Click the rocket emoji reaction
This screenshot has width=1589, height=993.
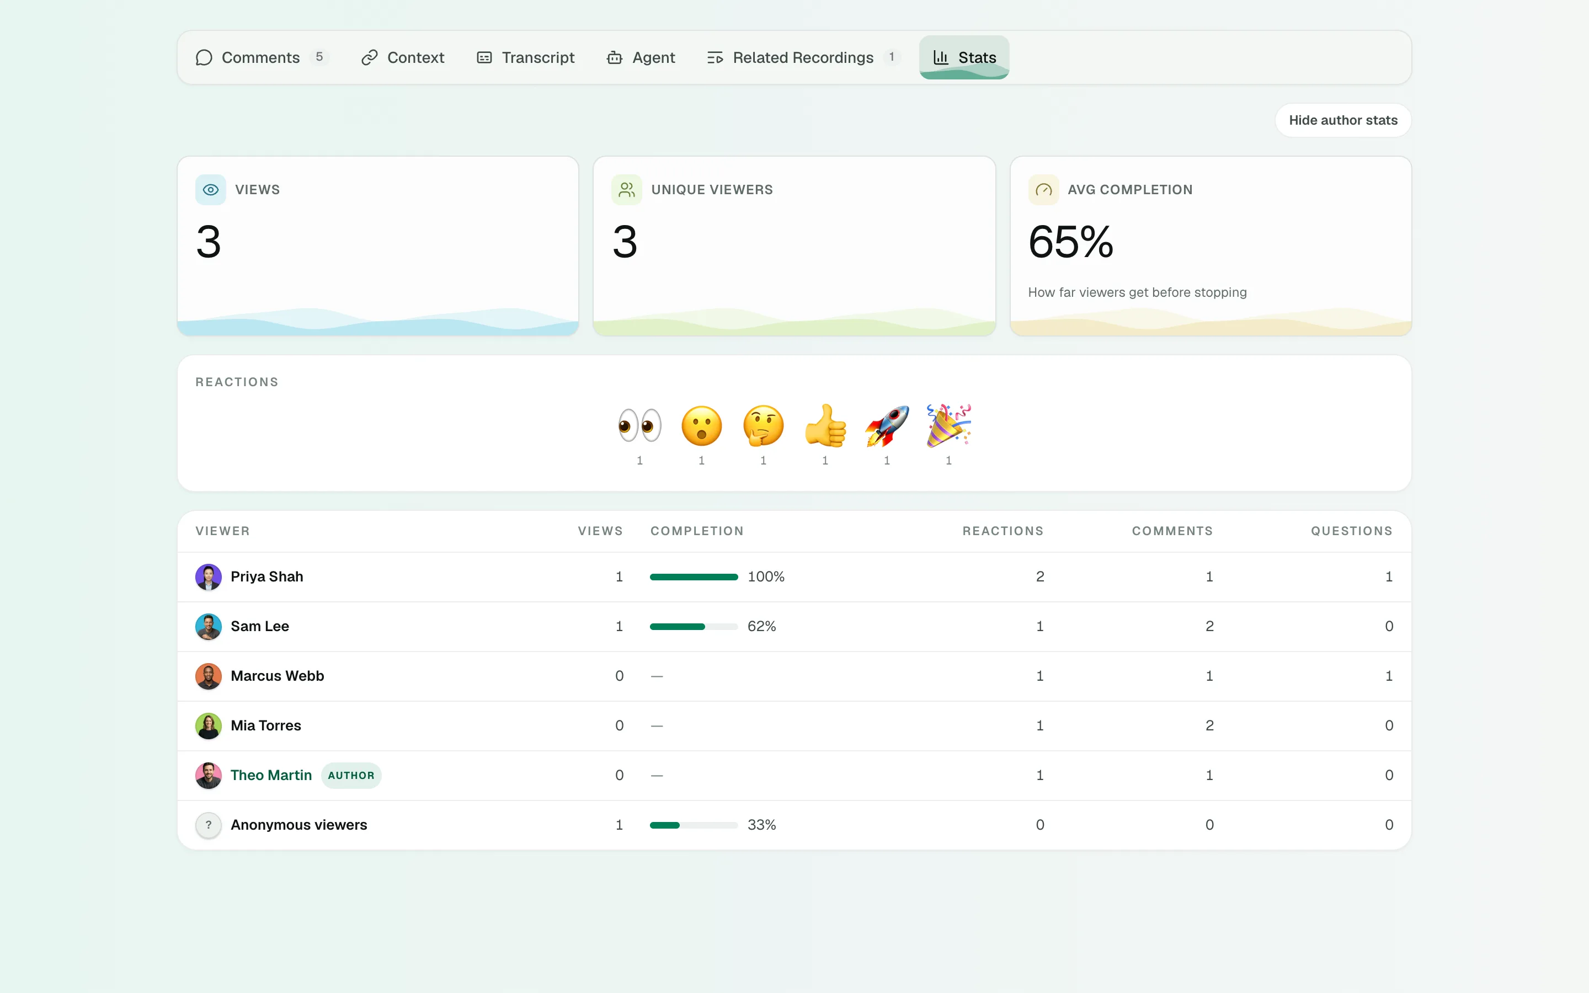(887, 425)
